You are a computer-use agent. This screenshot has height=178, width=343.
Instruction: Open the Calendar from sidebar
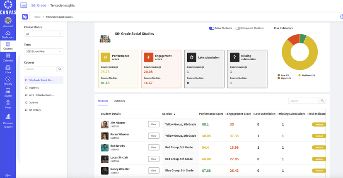pyautogui.click(x=8, y=57)
